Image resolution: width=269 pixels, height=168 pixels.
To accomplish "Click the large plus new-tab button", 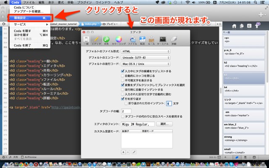I will point(261,15).
